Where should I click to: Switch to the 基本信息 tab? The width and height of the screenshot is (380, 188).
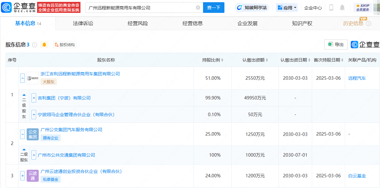[x=28, y=24]
